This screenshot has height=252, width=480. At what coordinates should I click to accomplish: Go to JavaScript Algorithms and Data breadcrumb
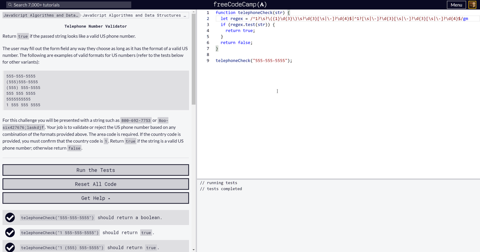click(x=40, y=15)
